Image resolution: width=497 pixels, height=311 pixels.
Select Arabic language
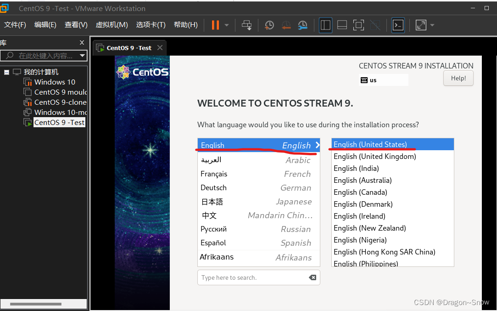pyautogui.click(x=259, y=160)
